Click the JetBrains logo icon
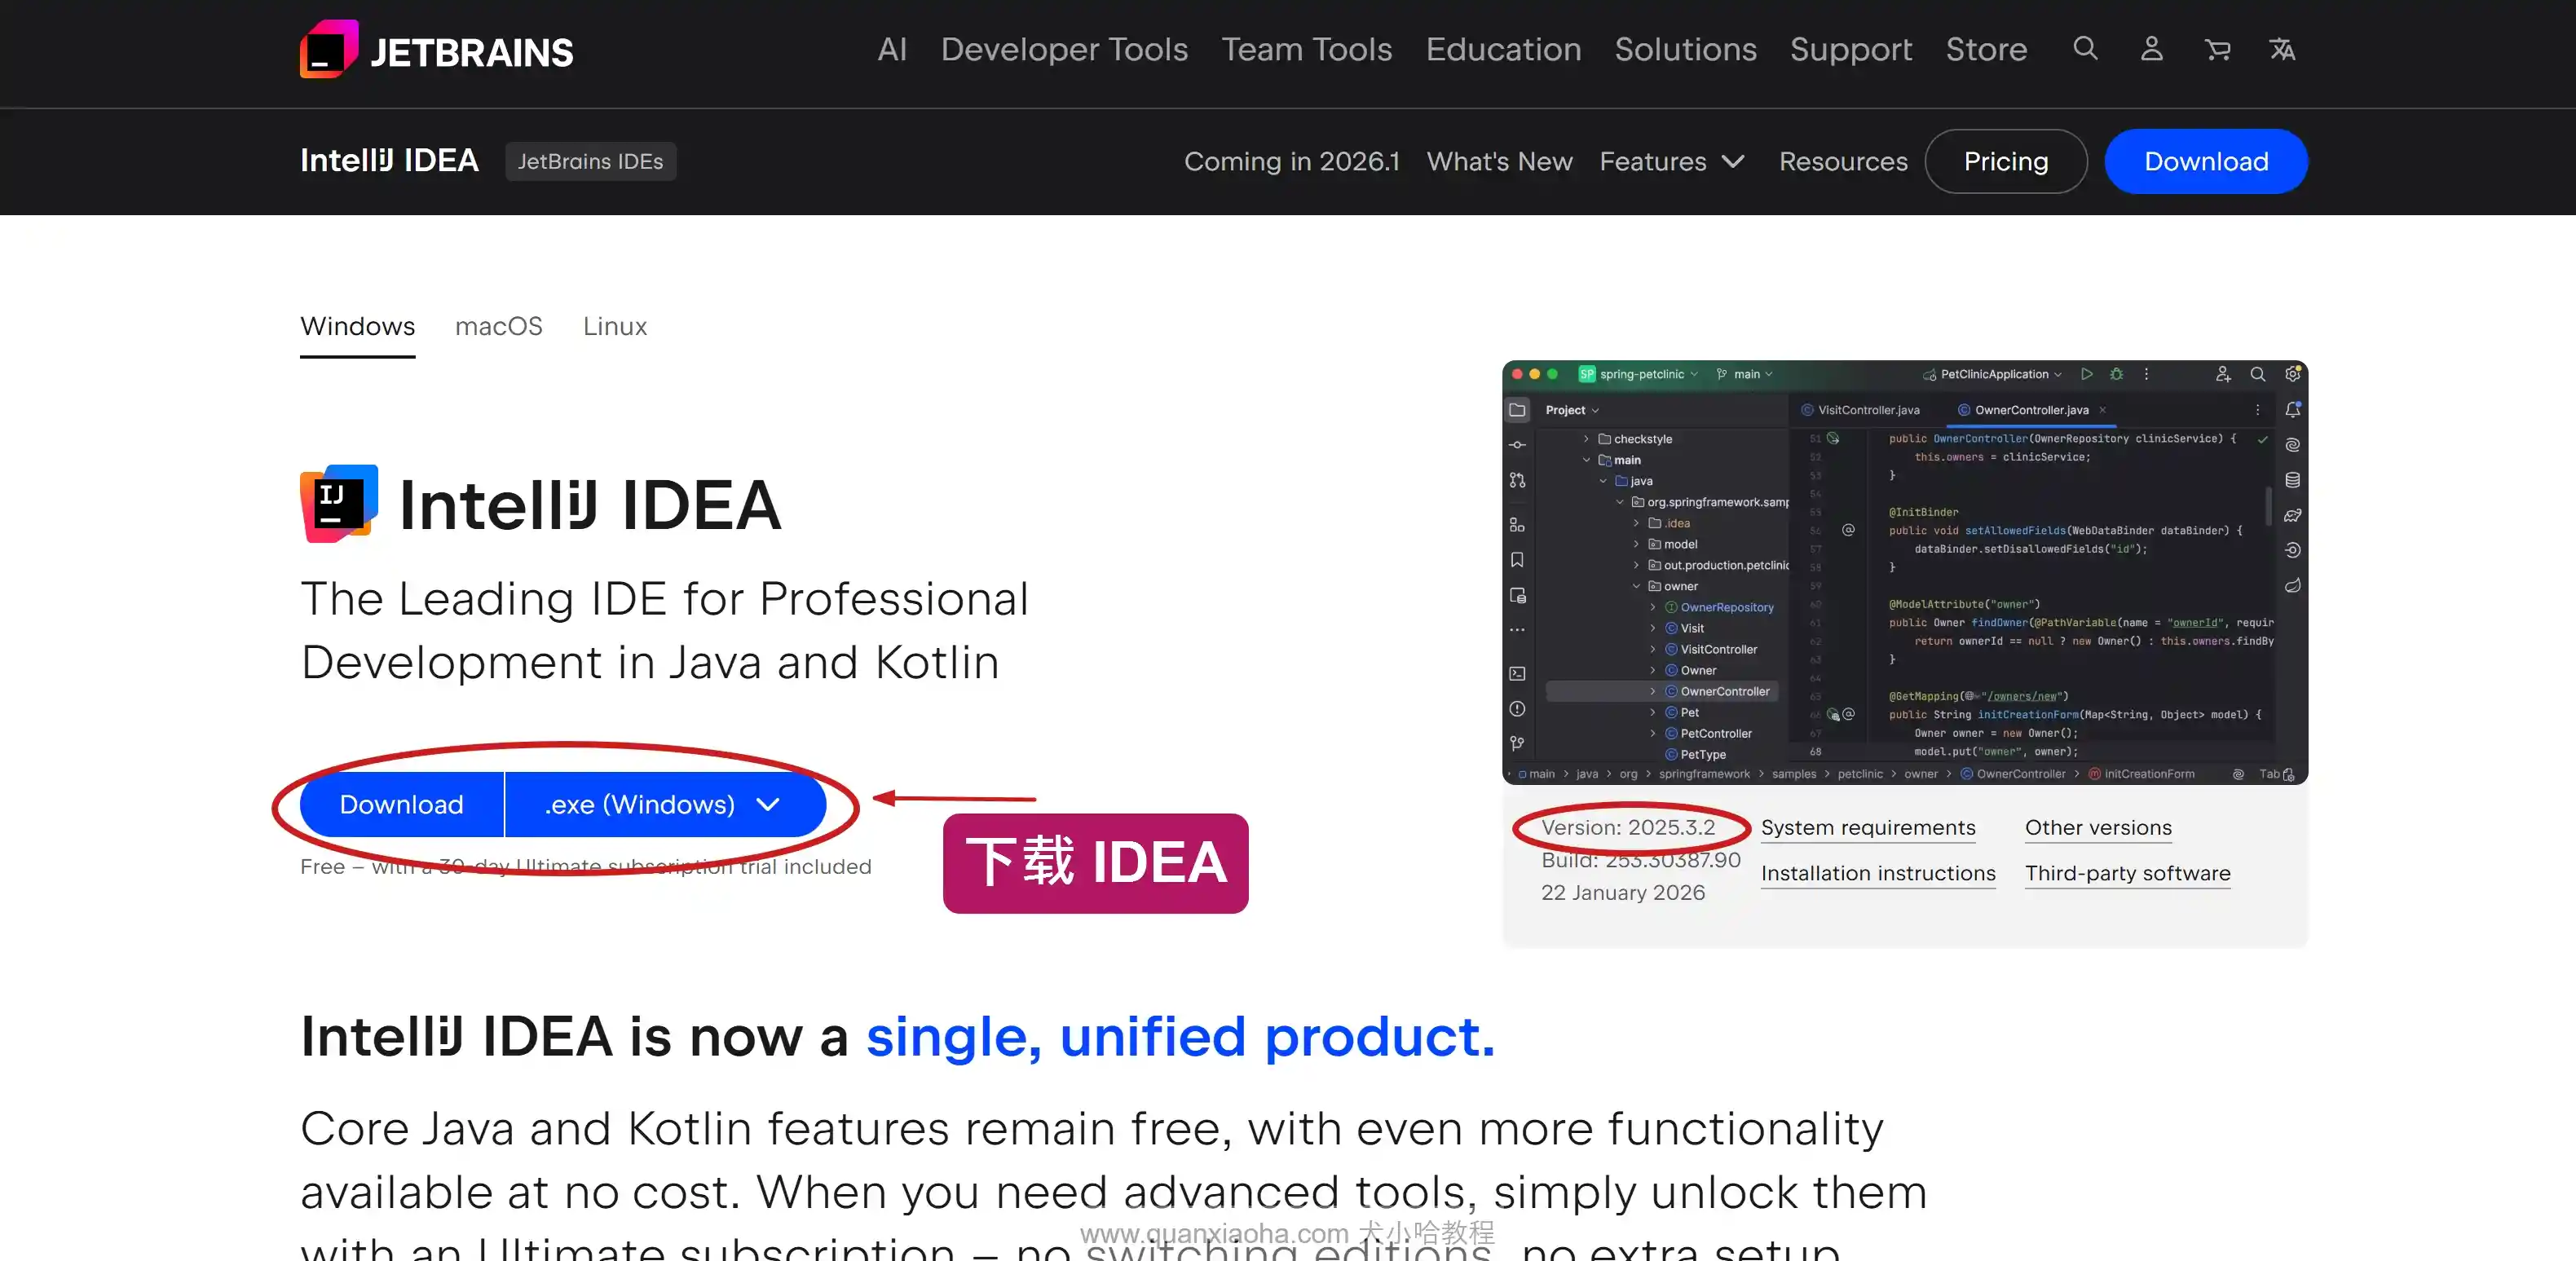 [x=329, y=50]
